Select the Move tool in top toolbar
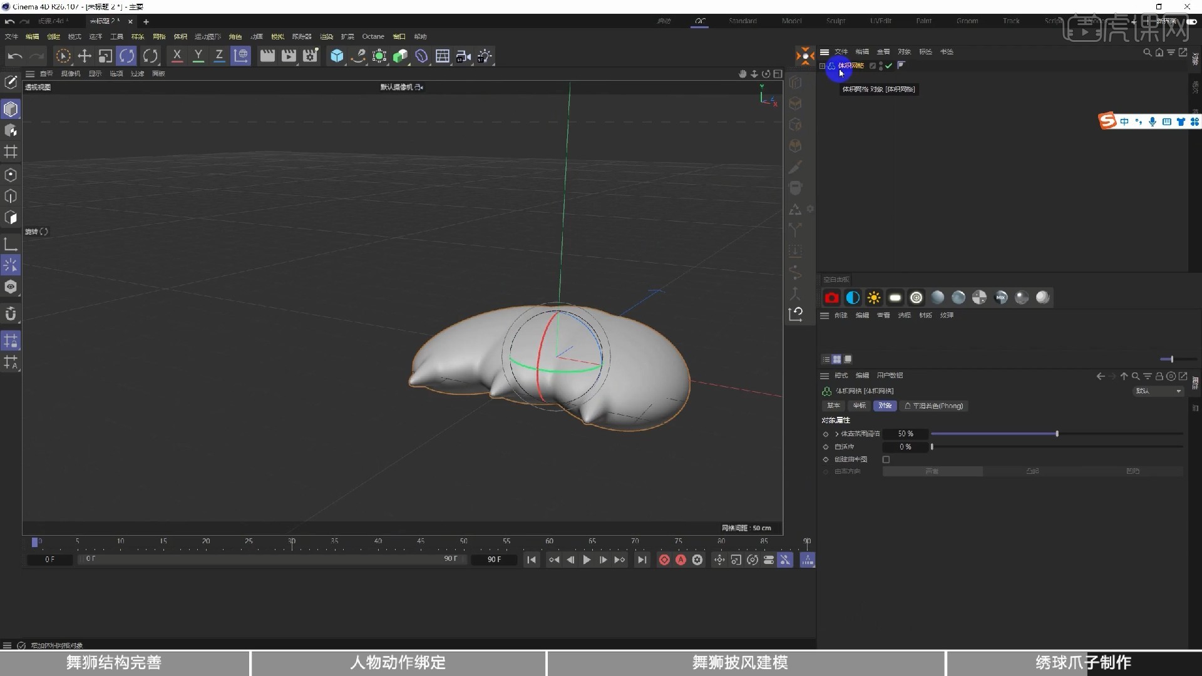The height and width of the screenshot is (676, 1202). pos(85,56)
